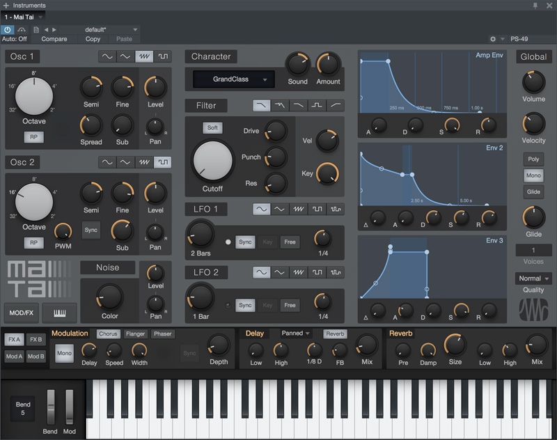
Task: Switch to the FX B tab
Action: [x=36, y=340]
